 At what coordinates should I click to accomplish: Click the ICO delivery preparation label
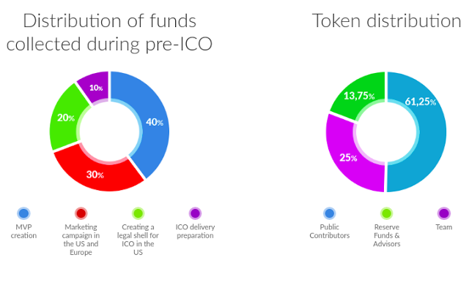coord(195,232)
